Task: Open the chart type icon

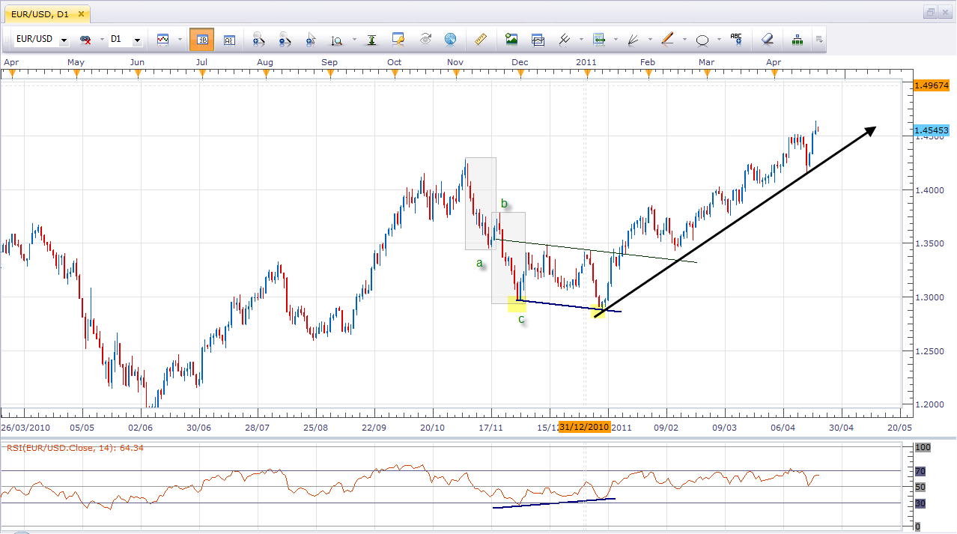Action: click(163, 40)
